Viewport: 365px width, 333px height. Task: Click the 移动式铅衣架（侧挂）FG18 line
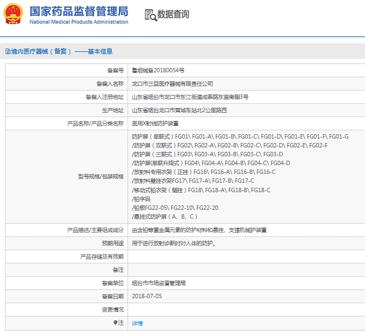point(201,191)
